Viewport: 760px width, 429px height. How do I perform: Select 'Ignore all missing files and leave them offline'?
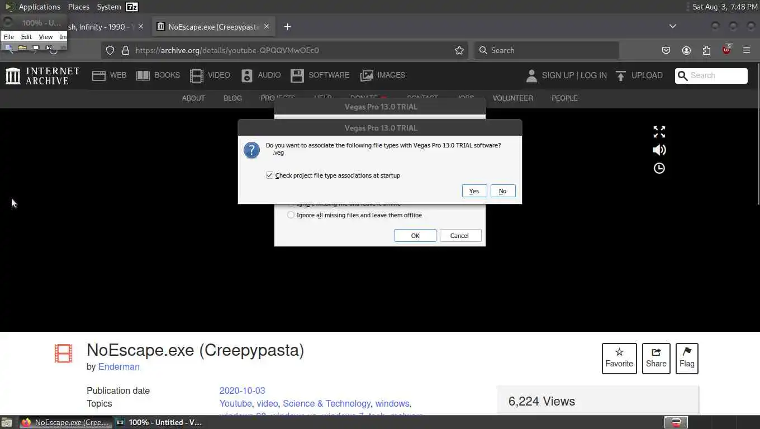tap(291, 215)
